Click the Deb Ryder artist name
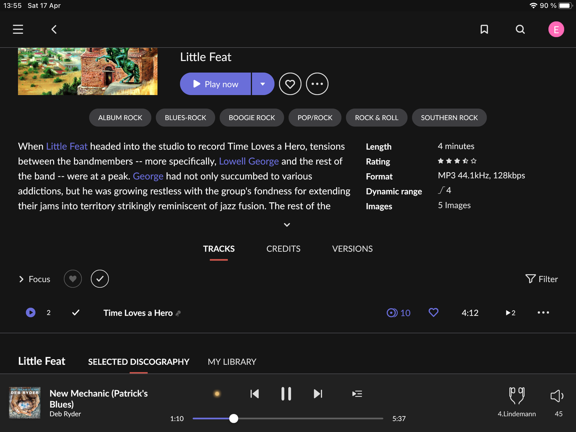 65,414
